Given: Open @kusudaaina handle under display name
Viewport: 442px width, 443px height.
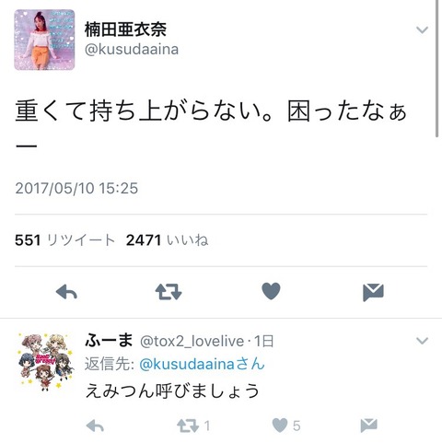Looking at the screenshot, I should pyautogui.click(x=132, y=50).
